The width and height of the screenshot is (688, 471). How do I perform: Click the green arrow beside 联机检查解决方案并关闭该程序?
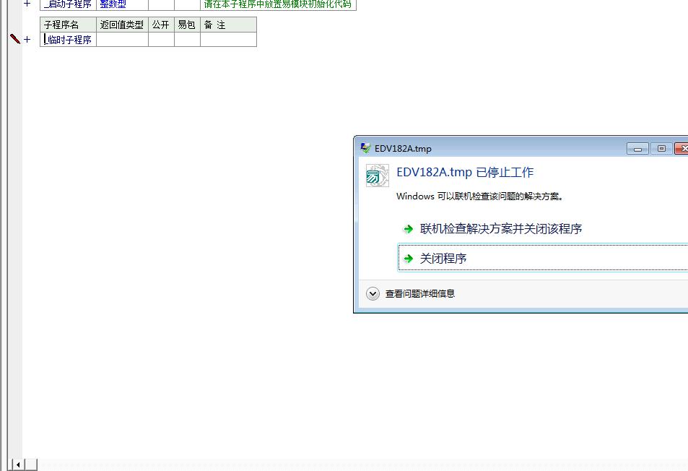pos(409,229)
